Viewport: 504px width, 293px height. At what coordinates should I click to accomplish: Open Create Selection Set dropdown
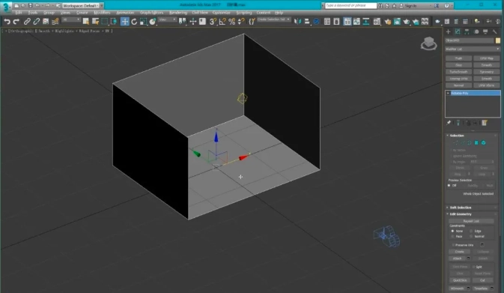point(273,20)
